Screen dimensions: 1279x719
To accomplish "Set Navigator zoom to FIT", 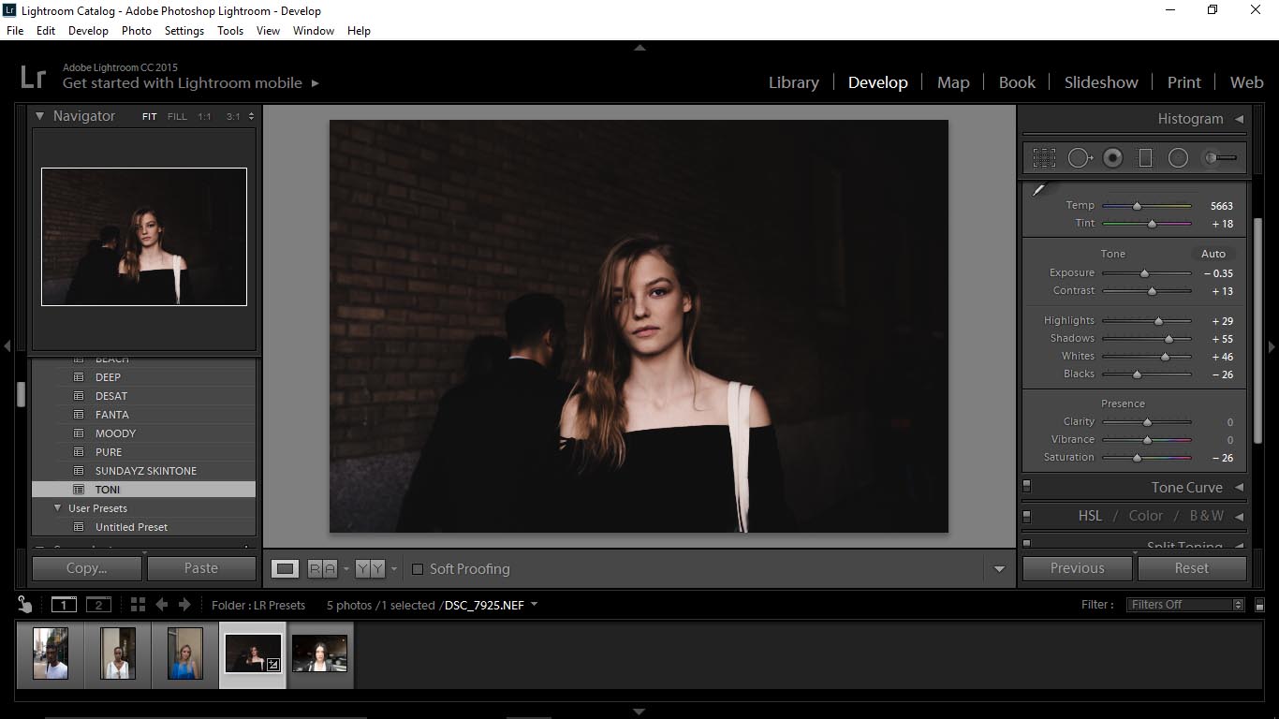I will tap(150, 117).
